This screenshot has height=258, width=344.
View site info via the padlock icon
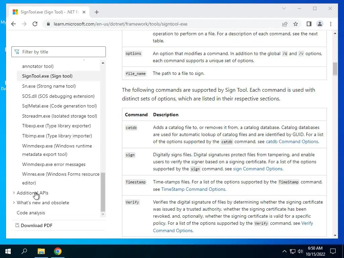48,24
